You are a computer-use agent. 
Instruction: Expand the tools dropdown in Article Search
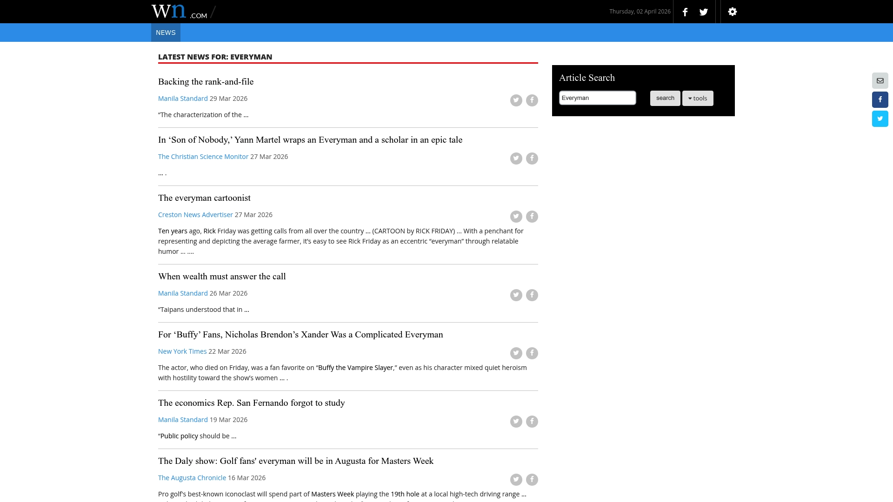(698, 98)
